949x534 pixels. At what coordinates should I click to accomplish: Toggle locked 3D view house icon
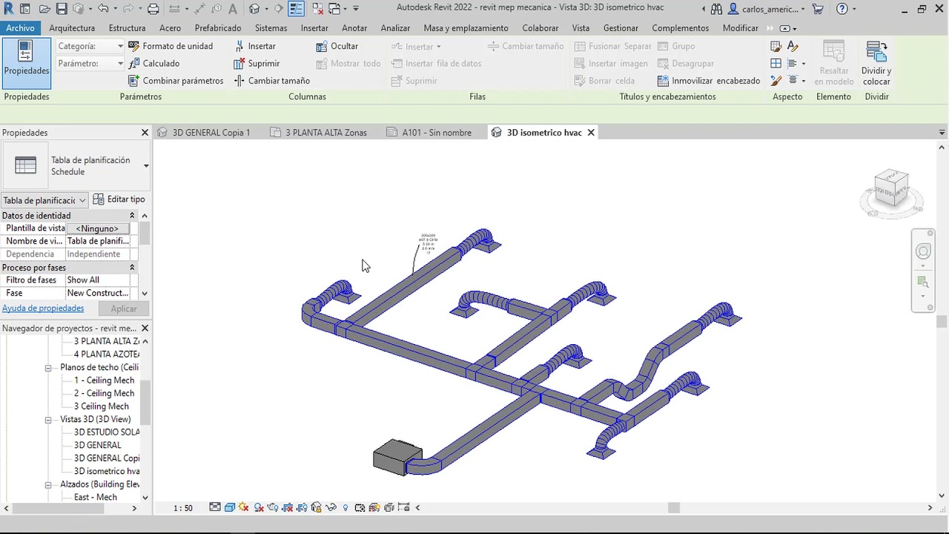(317, 507)
